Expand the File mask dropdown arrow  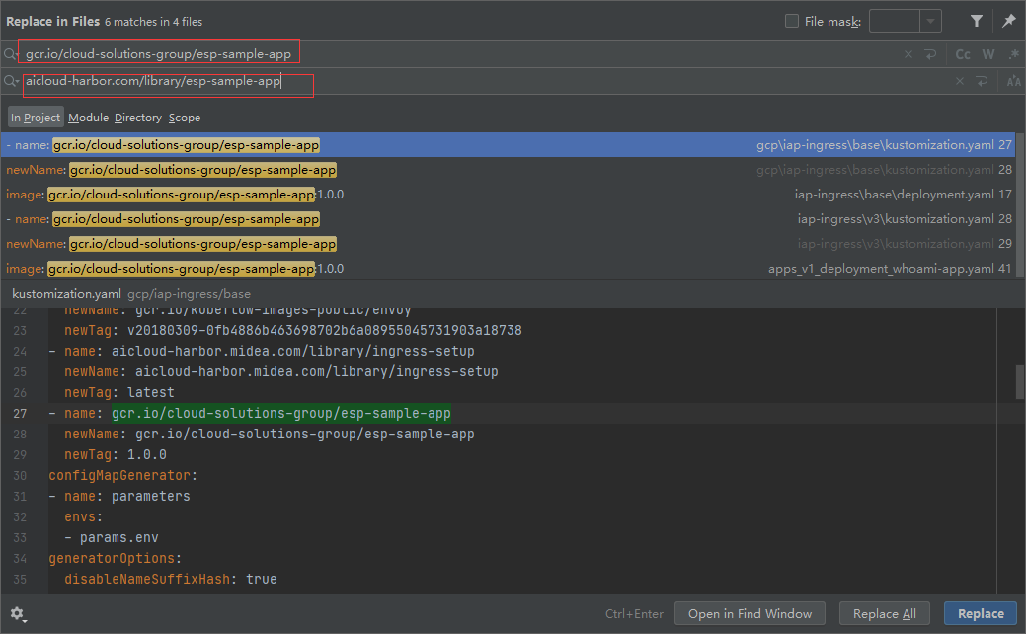[930, 21]
